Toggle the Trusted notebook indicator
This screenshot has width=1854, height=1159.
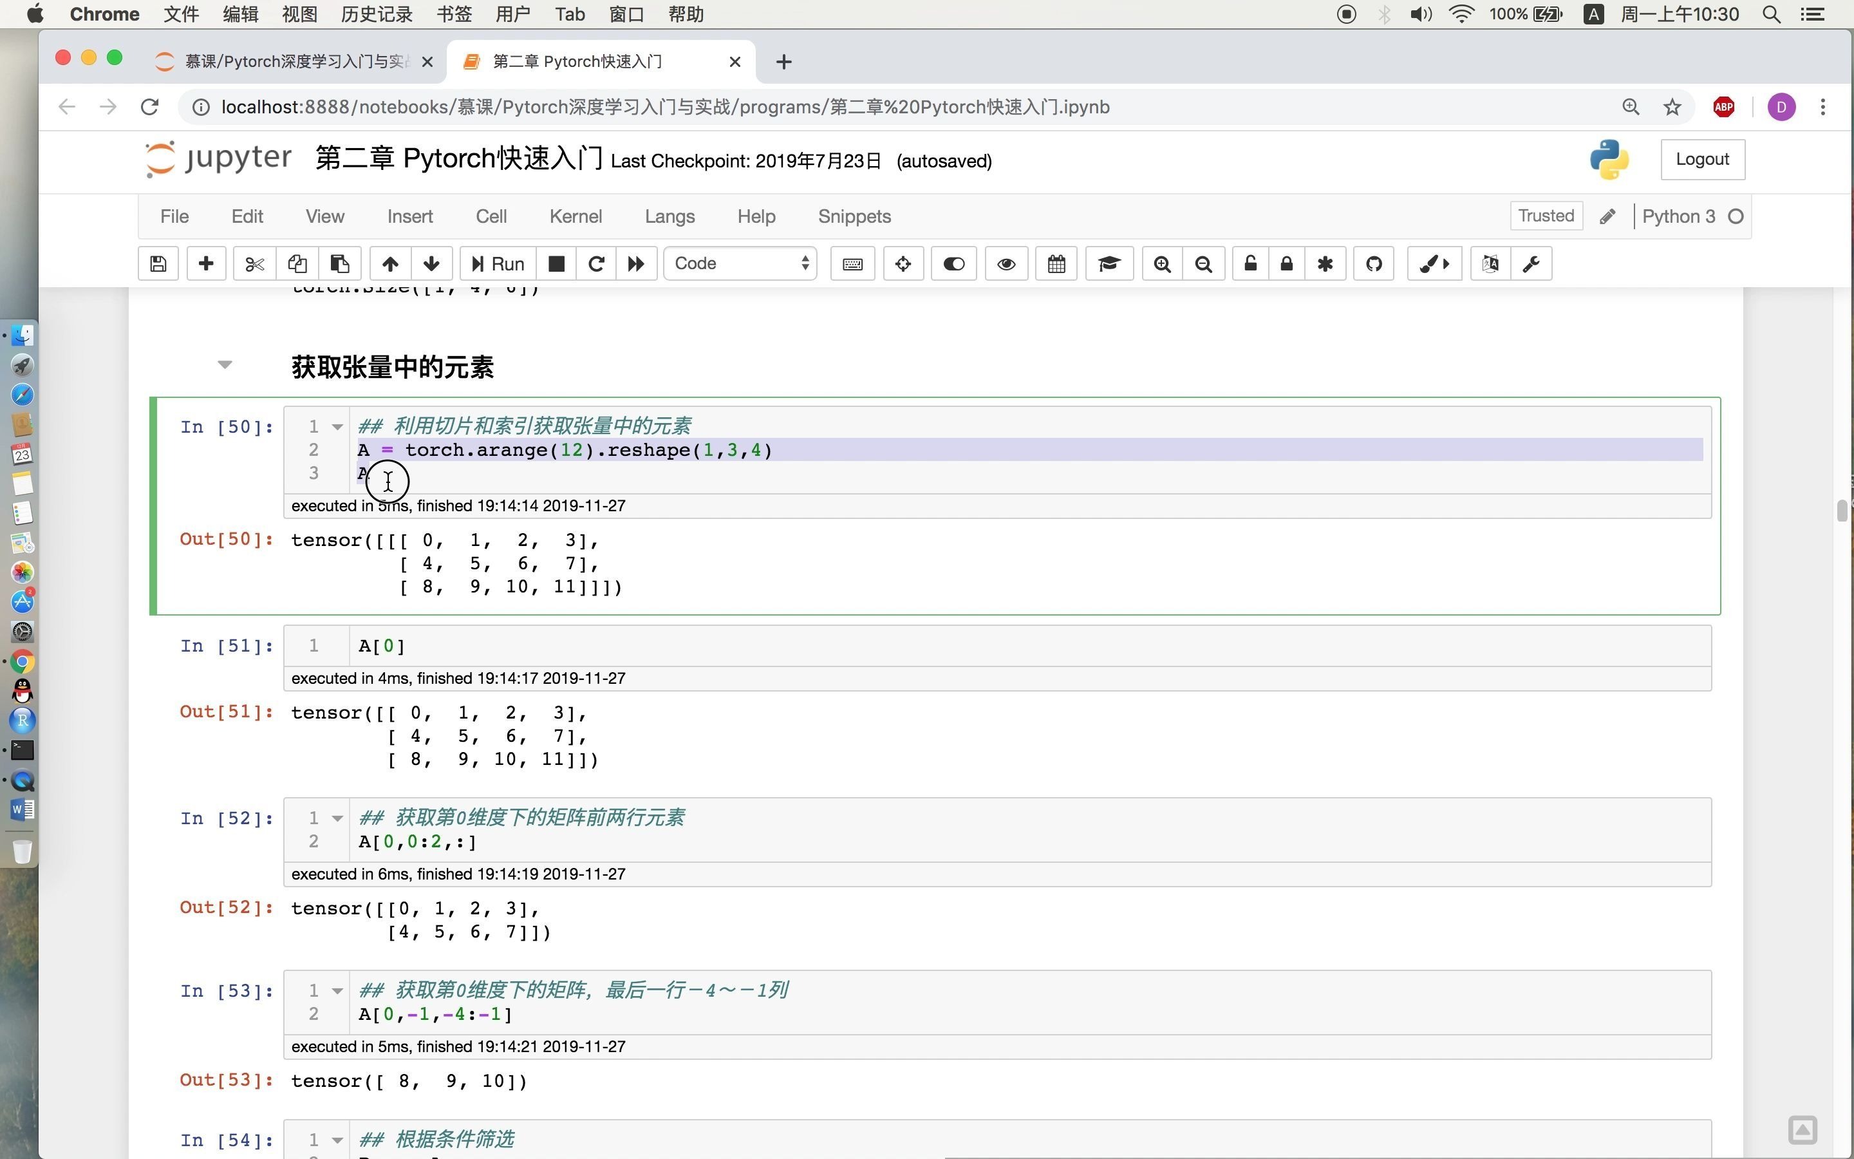tap(1545, 216)
